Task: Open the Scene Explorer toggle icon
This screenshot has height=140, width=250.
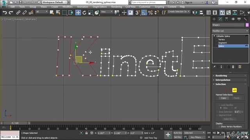Action: [209, 12]
